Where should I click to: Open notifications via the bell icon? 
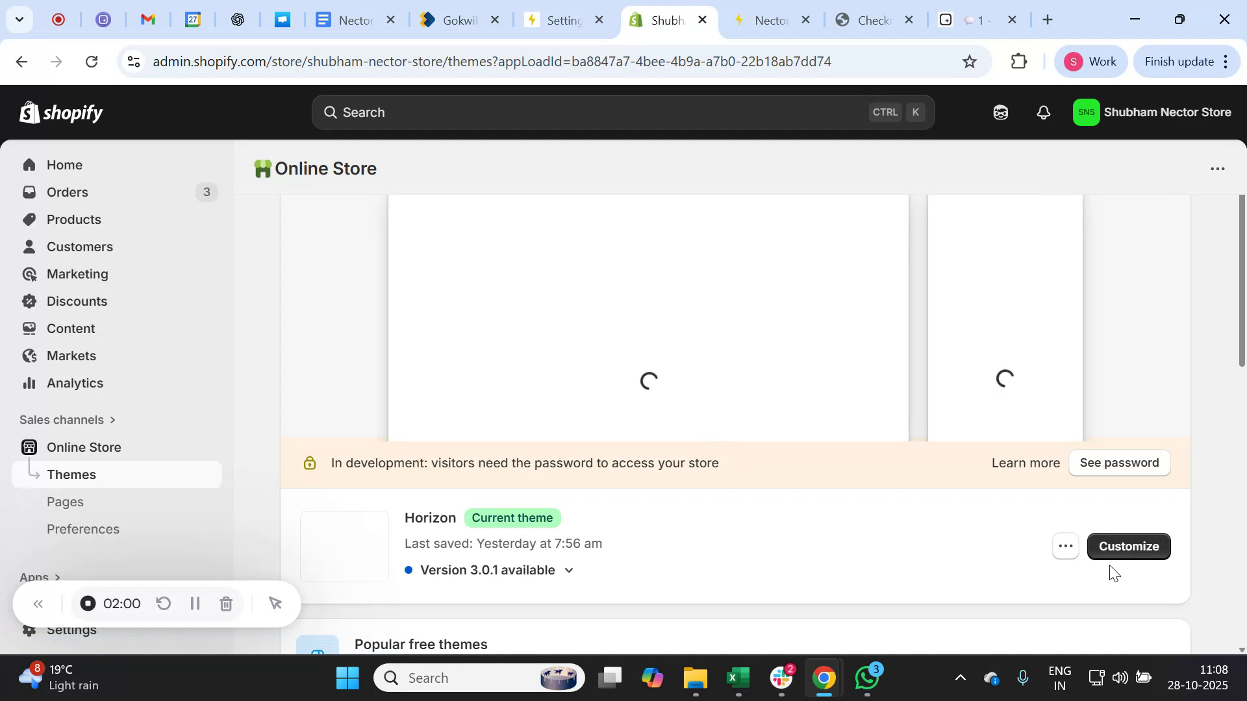tap(1042, 112)
